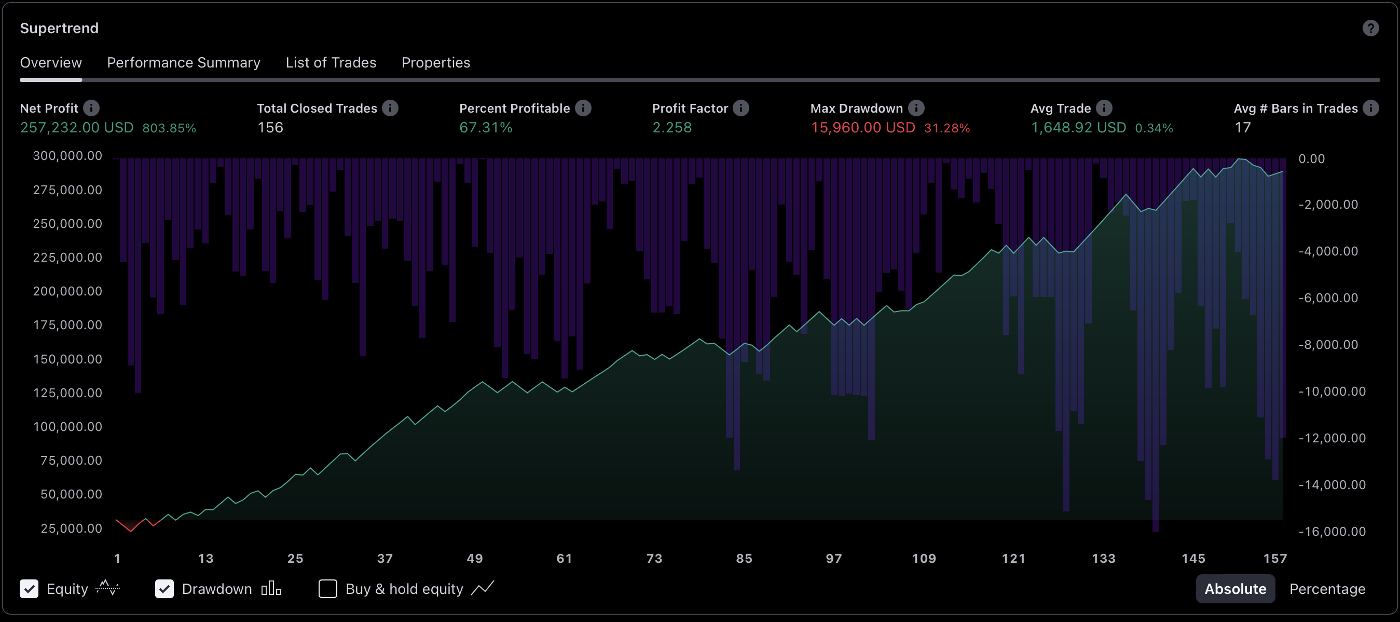Open the help question mark icon

[1370, 28]
